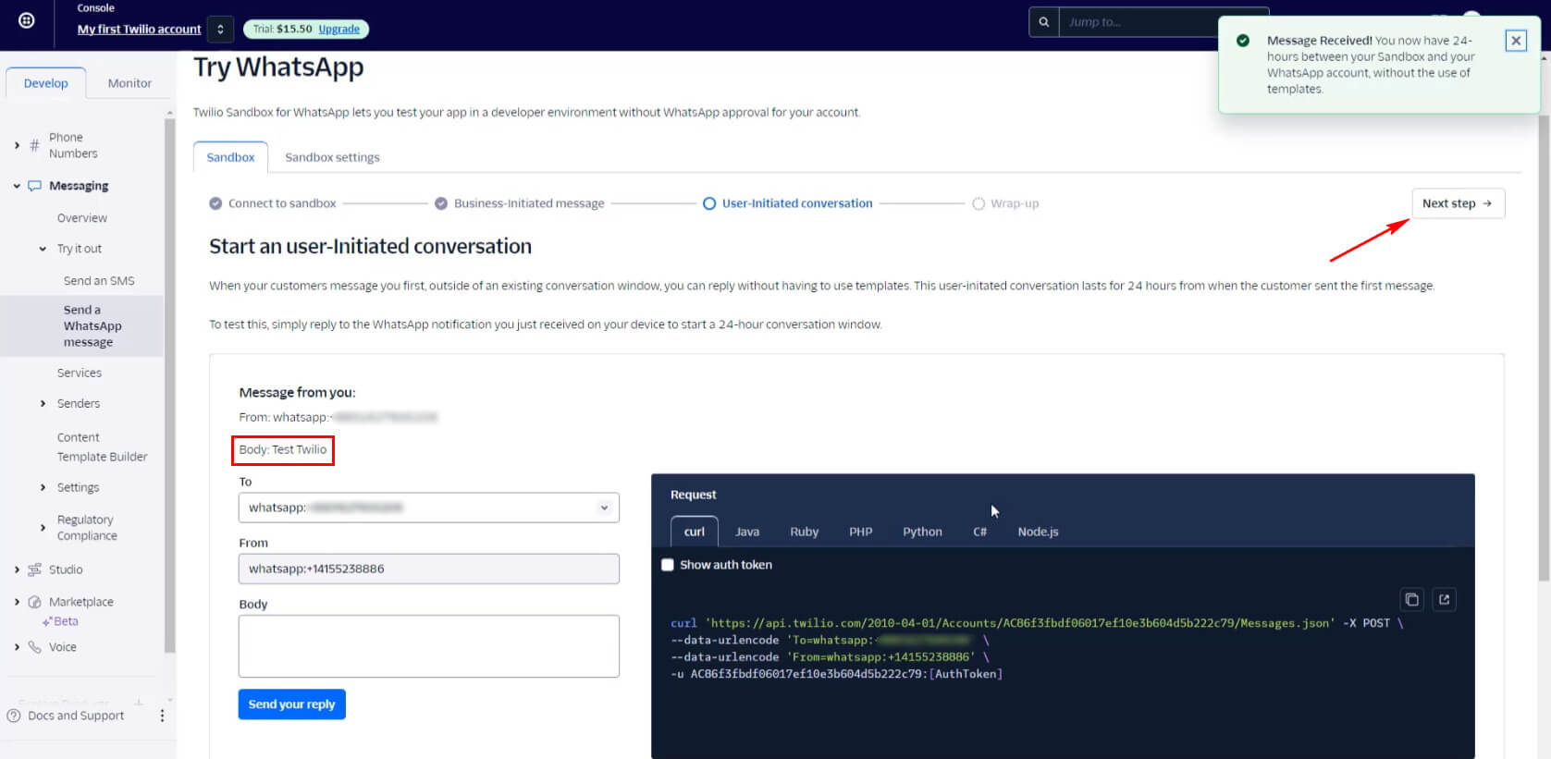
Task: Click the Studio icon in sidebar
Action: (35, 569)
